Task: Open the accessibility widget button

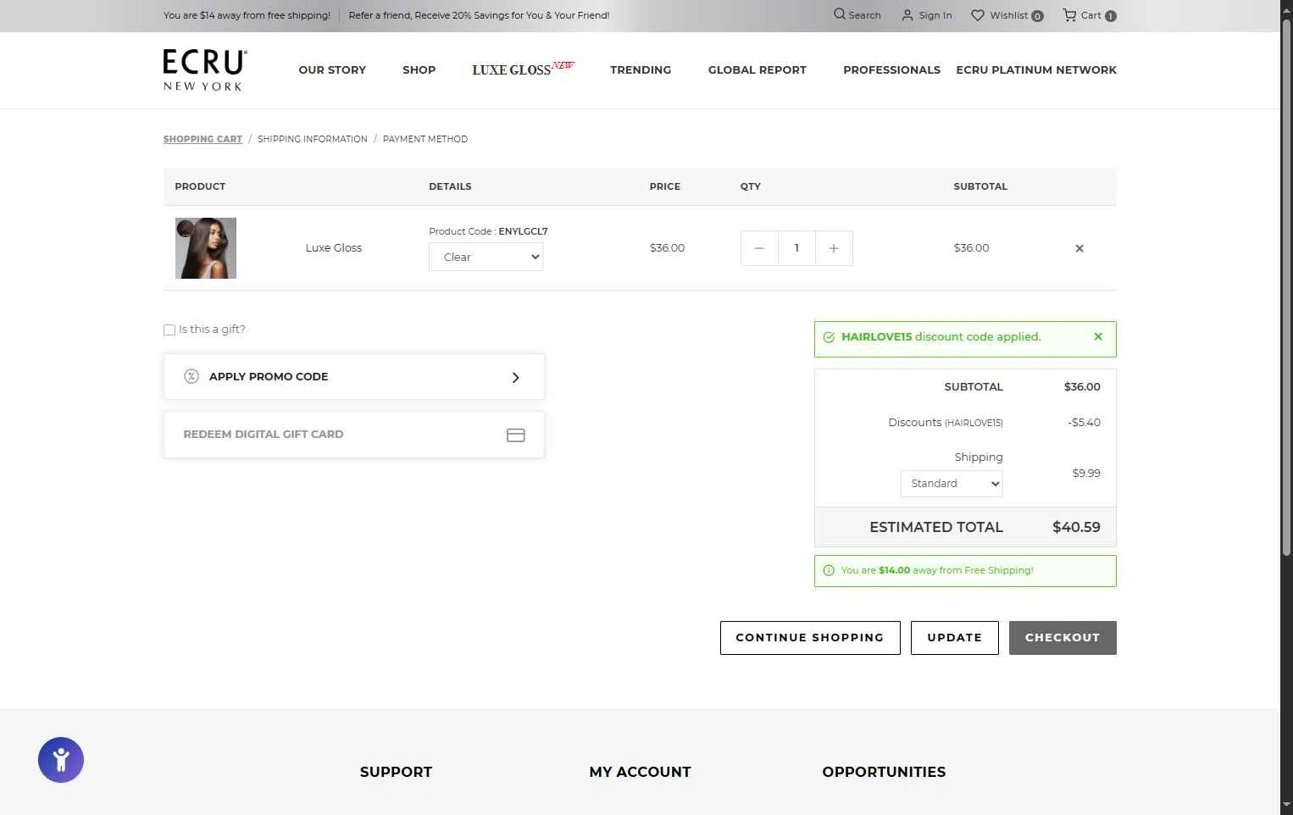Action: tap(61, 760)
